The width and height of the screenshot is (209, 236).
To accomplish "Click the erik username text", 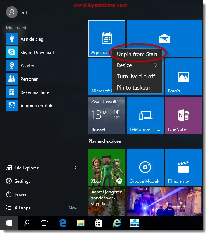I will click(24, 13).
